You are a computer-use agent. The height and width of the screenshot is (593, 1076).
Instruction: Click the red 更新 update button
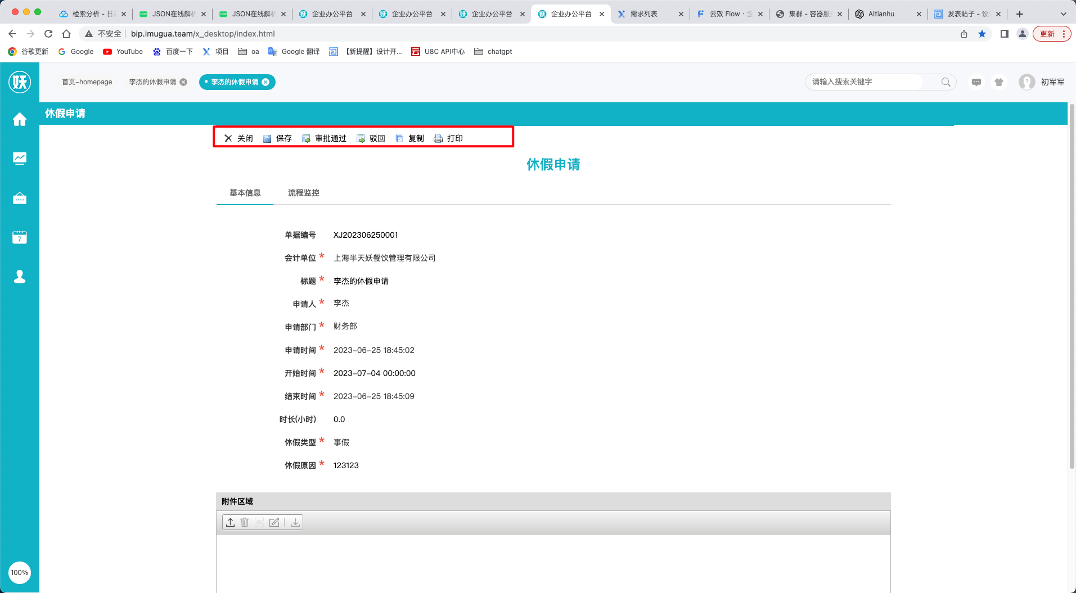[x=1052, y=34]
